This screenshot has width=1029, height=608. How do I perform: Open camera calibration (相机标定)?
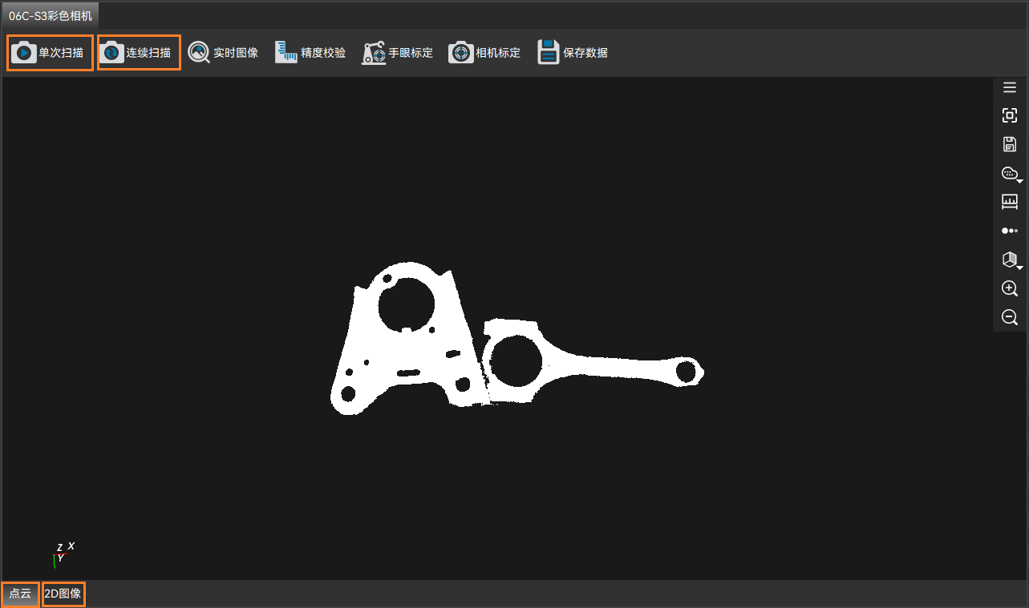(x=485, y=53)
